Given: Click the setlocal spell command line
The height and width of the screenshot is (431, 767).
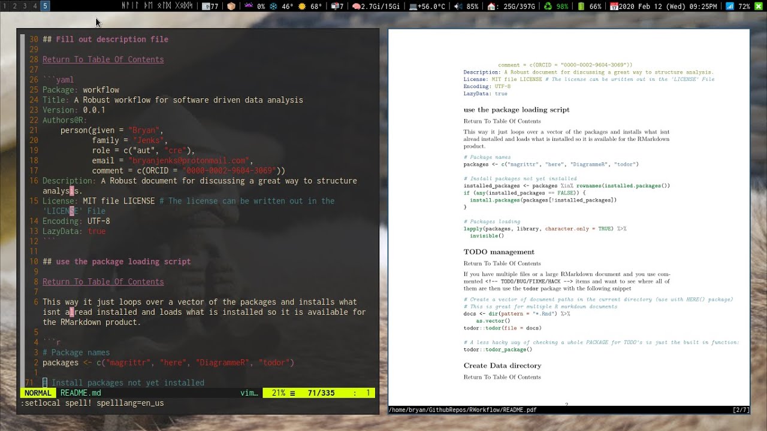Looking at the screenshot, I should 92,403.
